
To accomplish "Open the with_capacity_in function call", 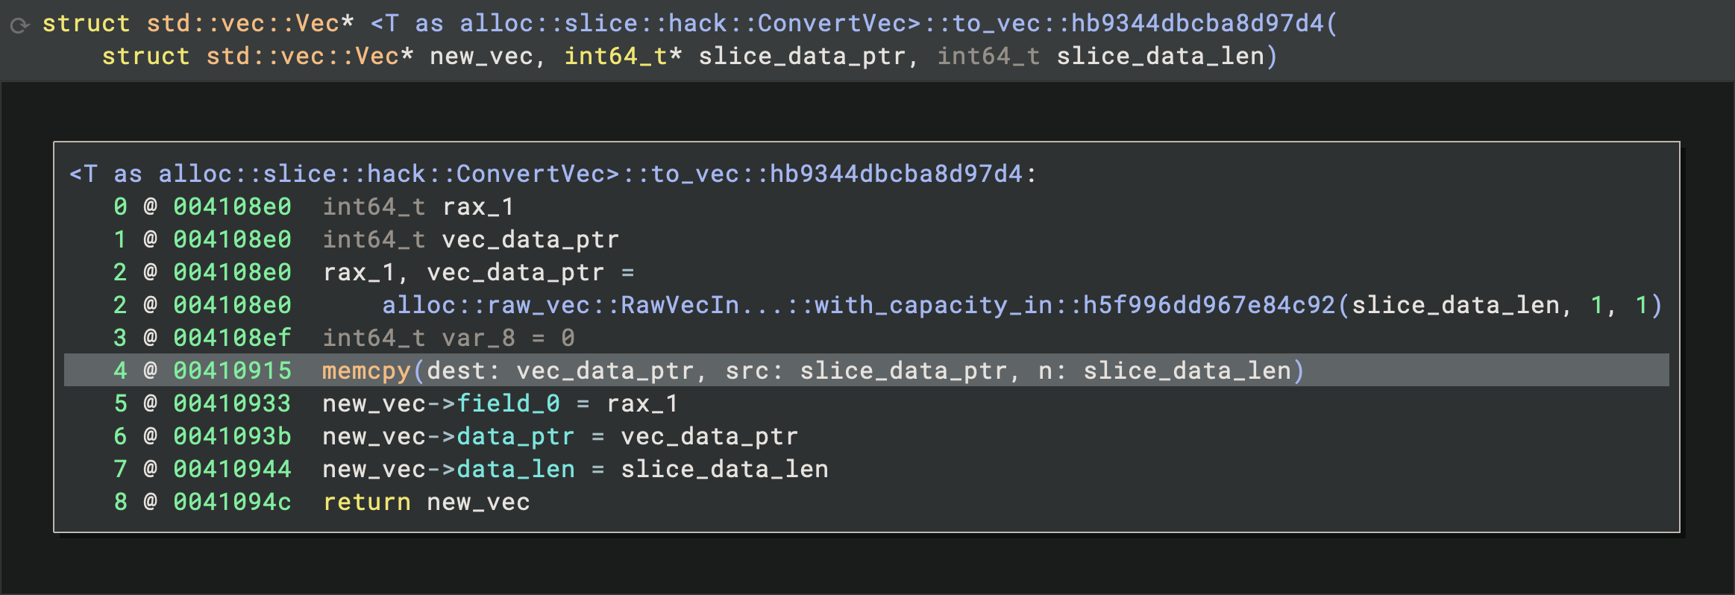I will [858, 305].
